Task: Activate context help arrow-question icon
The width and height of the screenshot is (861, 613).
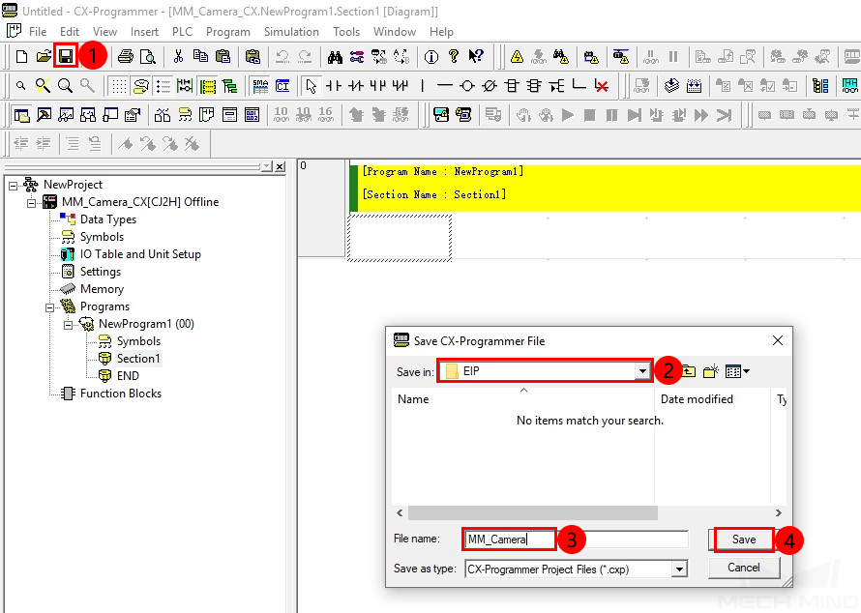Action: tap(476, 56)
